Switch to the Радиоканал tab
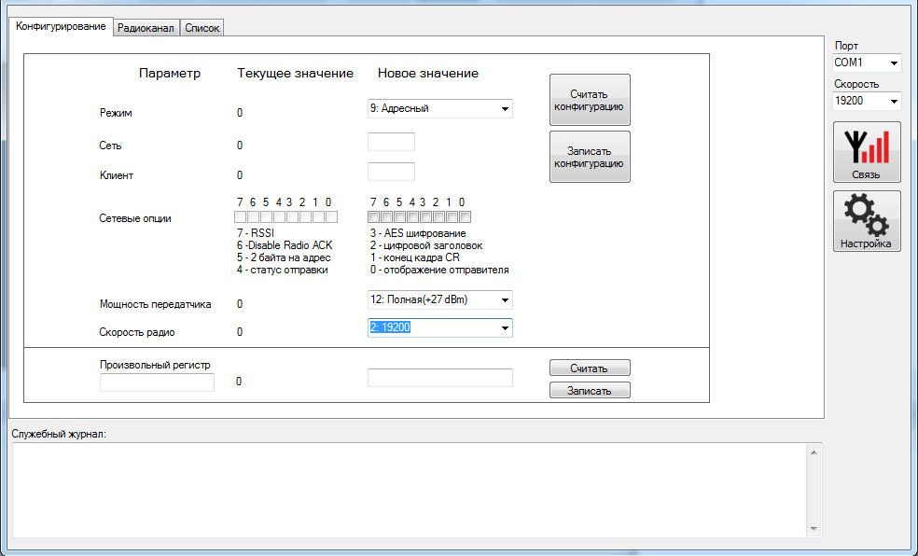918x556 pixels. [x=145, y=28]
